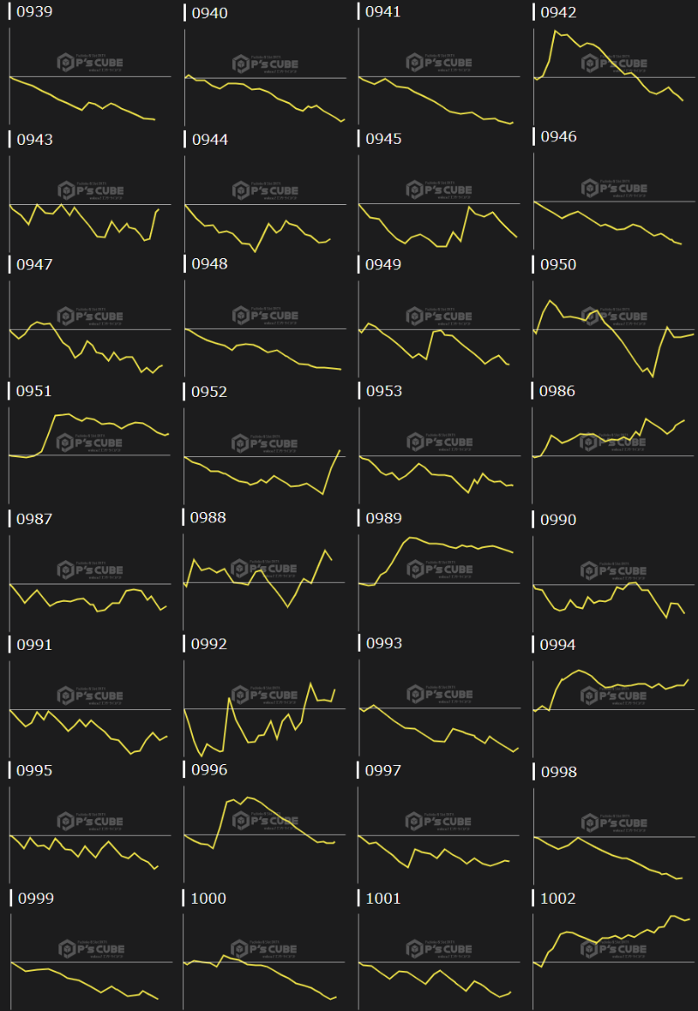698x1011 pixels.
Task: Click the P's CUBE logo in chart 0993
Action: 440,695
